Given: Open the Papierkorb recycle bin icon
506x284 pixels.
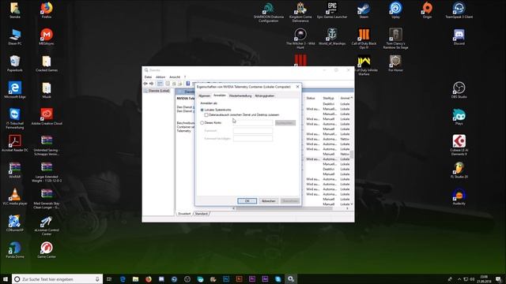Looking at the screenshot, I should click(15, 63).
